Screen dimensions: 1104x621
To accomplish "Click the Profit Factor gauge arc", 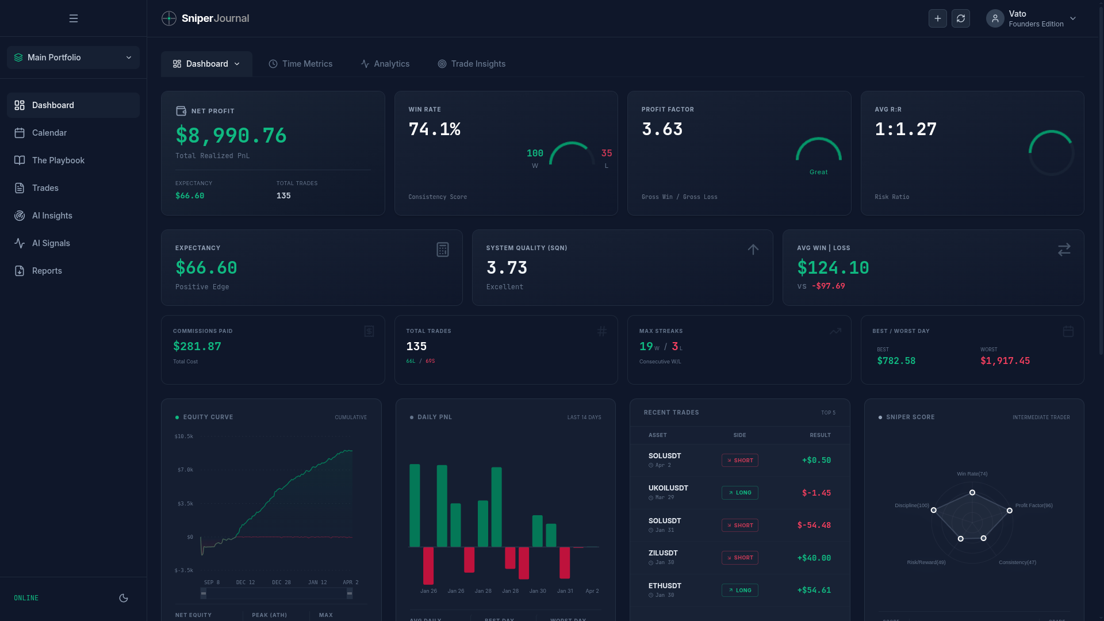I will point(819,149).
